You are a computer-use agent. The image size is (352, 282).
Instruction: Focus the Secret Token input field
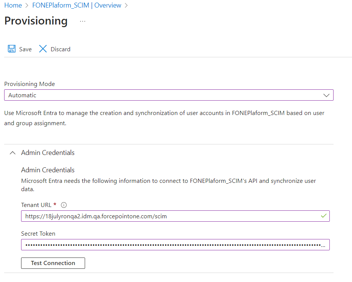click(175, 245)
